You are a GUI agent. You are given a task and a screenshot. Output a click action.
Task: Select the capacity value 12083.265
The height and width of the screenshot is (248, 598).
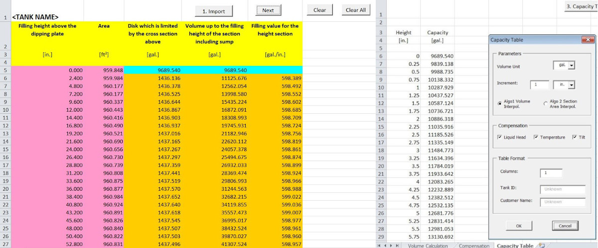point(438,181)
